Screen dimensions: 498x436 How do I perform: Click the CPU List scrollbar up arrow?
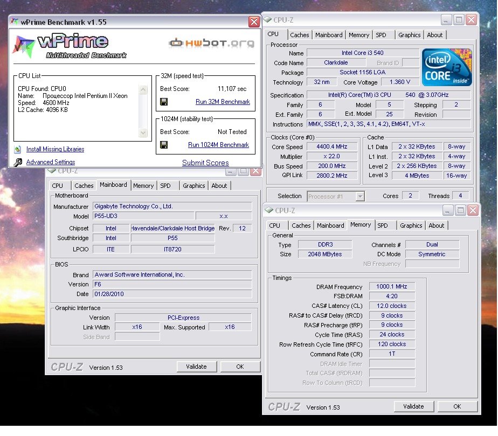tap(143, 90)
